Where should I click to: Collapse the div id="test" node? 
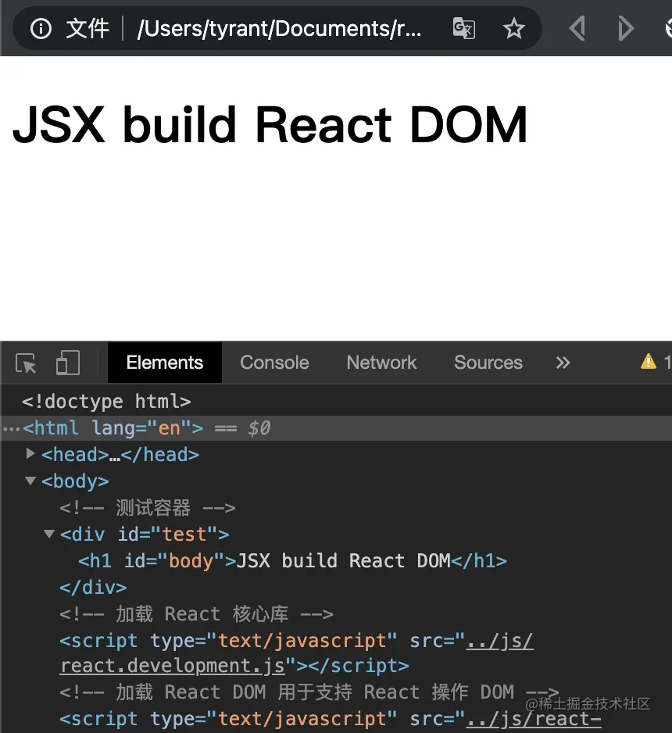coord(49,534)
